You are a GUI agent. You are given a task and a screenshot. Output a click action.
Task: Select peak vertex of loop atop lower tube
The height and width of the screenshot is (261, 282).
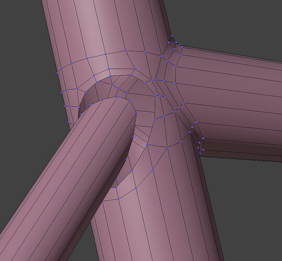click(x=164, y=116)
